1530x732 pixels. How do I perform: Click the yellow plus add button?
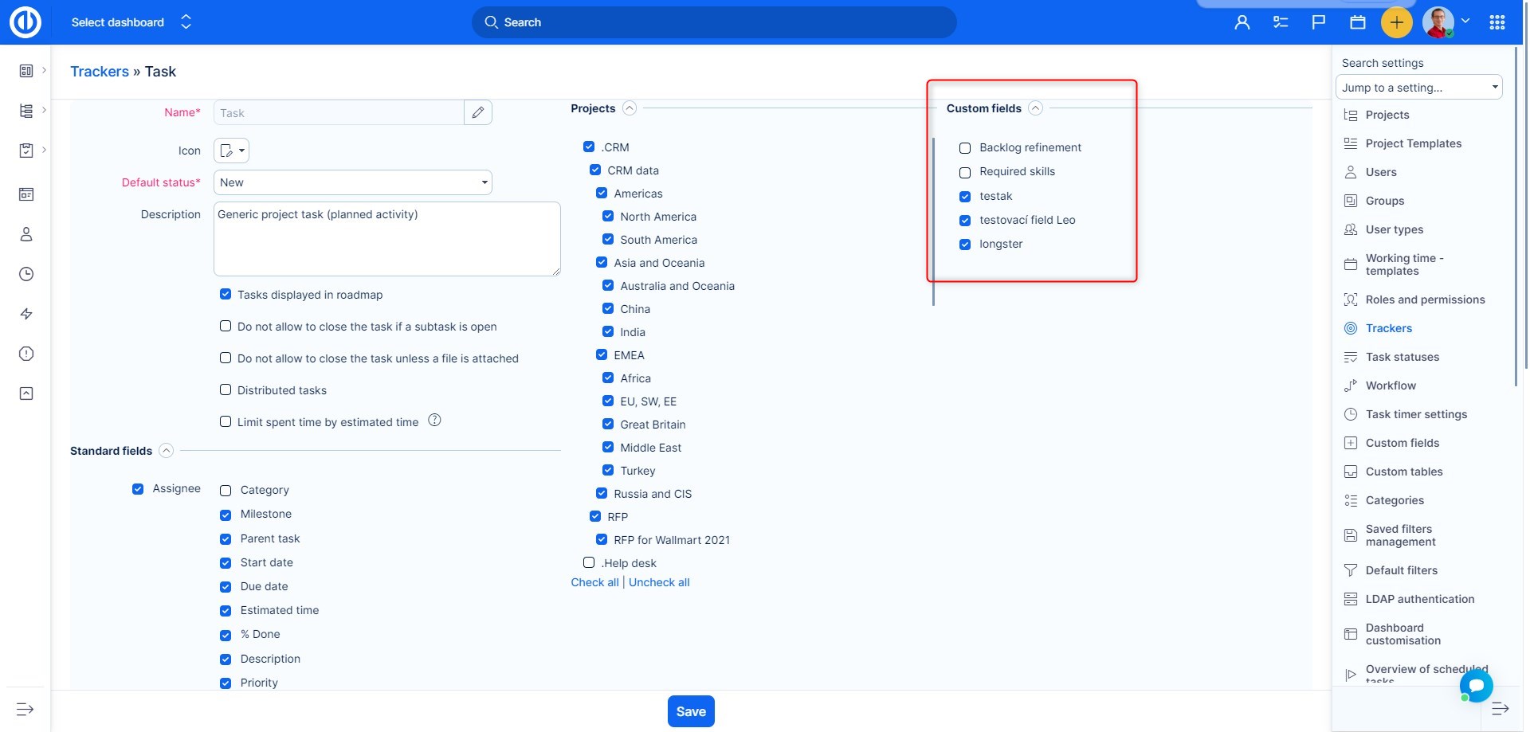(1396, 22)
